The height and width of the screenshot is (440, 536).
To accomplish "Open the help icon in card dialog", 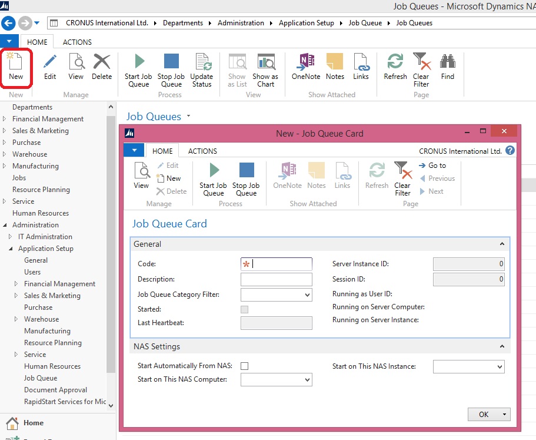I will pyautogui.click(x=510, y=151).
